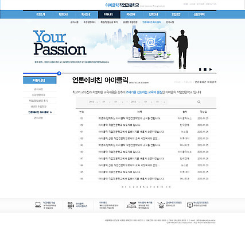
Task: Go to page 10 in pagination
Action: [x=161, y=187]
